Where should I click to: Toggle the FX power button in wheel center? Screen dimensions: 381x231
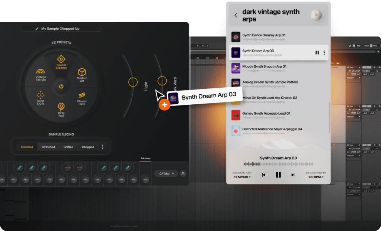(61, 86)
